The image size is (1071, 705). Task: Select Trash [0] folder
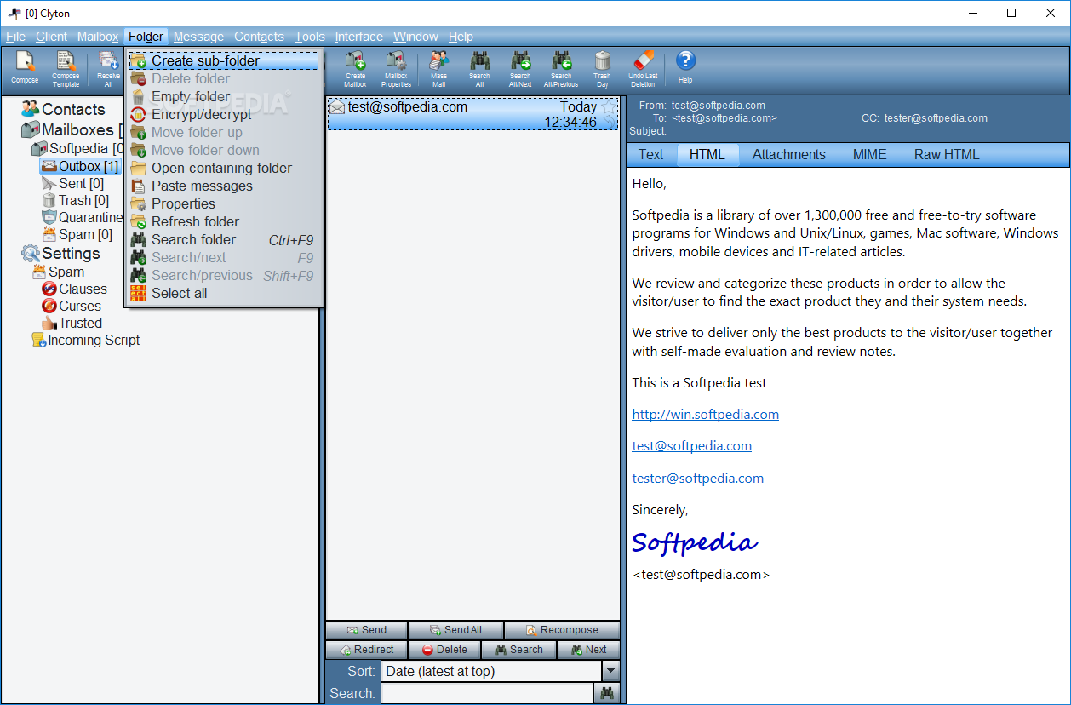pyautogui.click(x=76, y=200)
